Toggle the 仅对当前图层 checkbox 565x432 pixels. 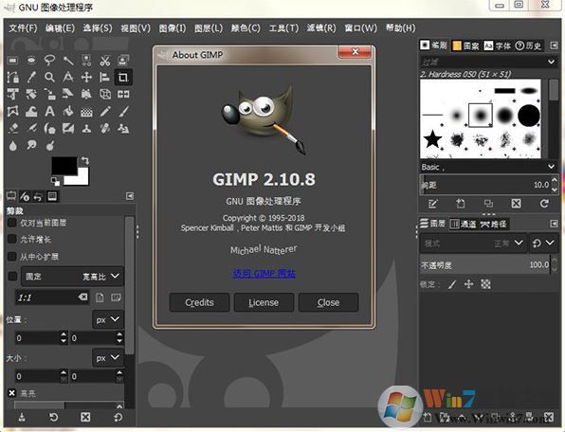[12, 223]
